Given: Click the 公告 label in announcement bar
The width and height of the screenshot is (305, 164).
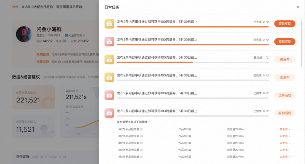Looking at the screenshot, I should tap(15, 7).
